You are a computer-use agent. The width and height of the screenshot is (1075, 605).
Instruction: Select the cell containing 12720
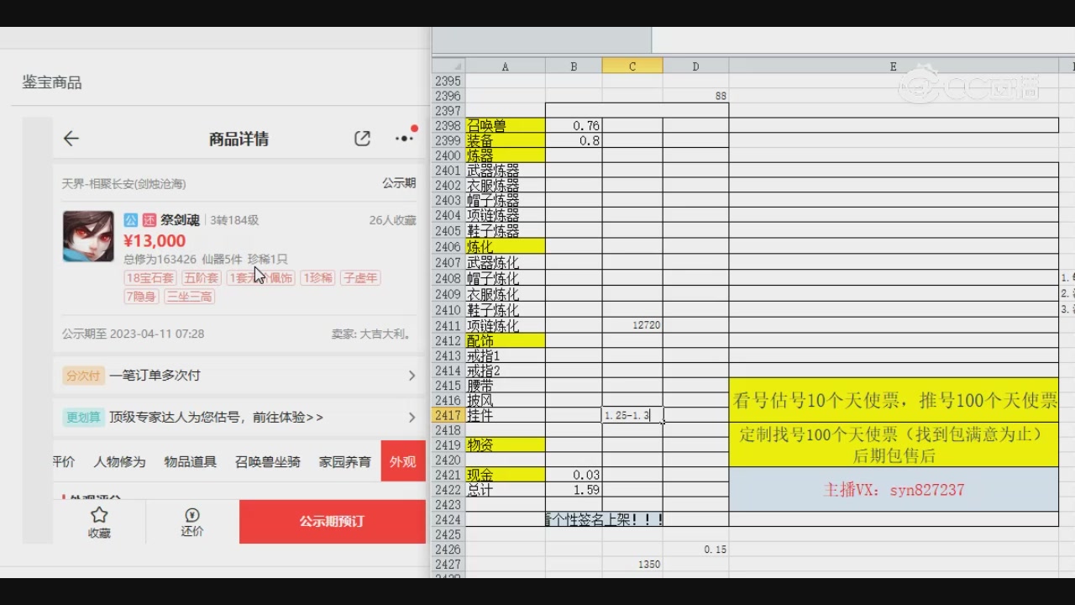point(632,325)
